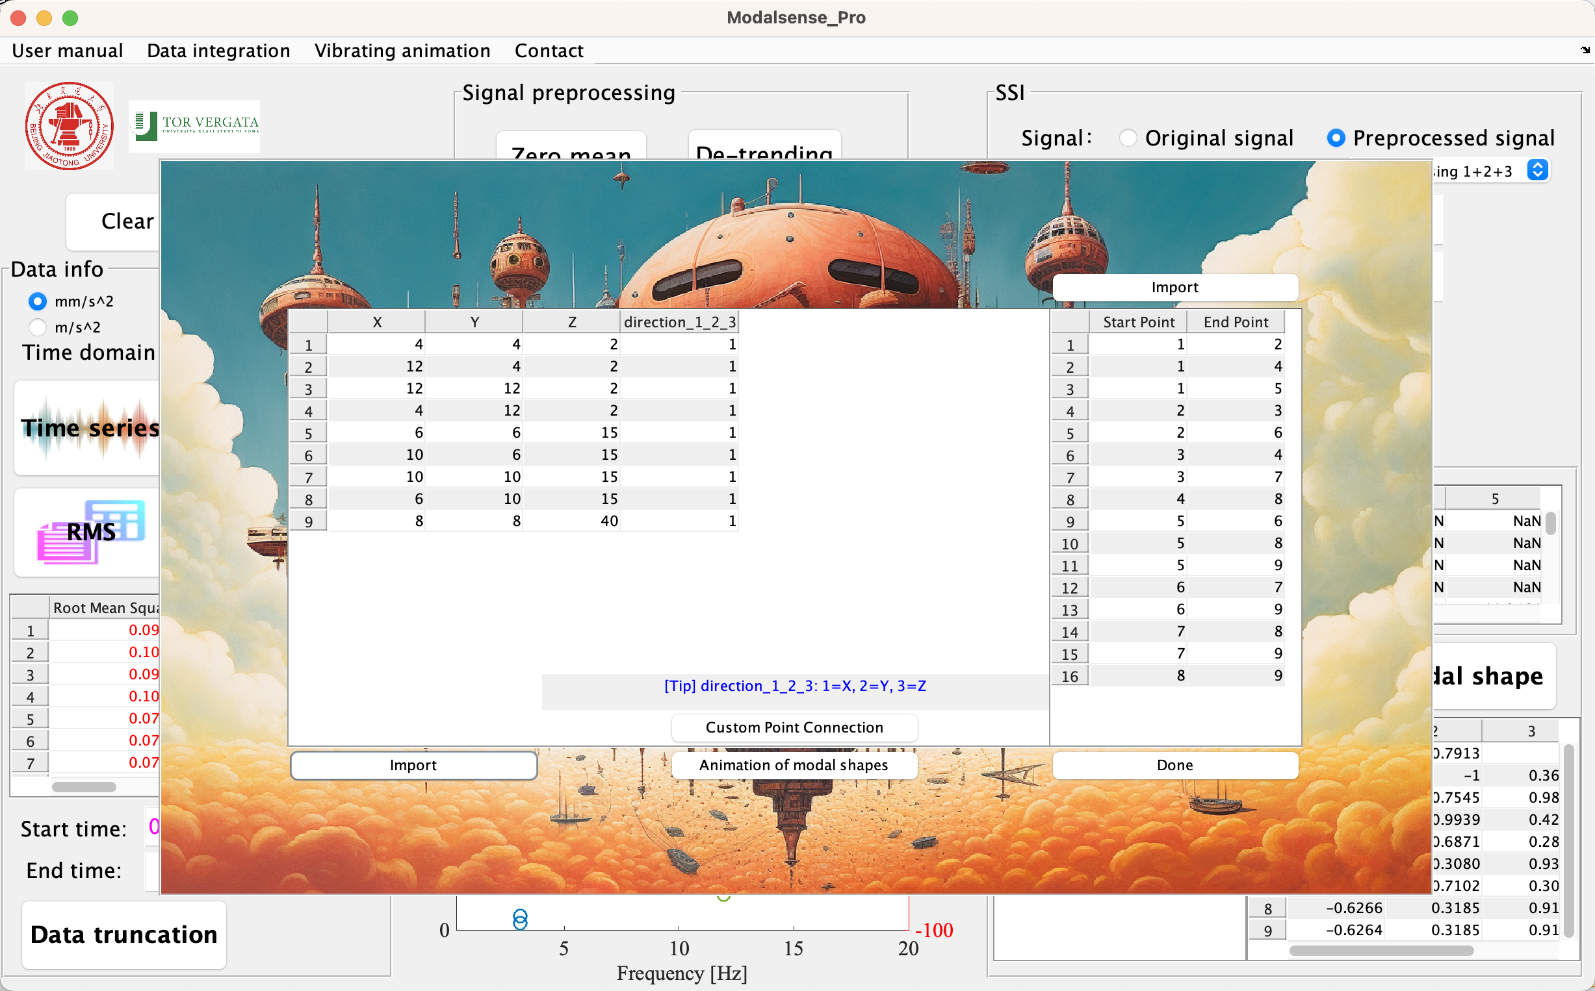Select X value 4 in coordinates row 1
Viewport: 1595px width, 991px height.
tap(376, 344)
